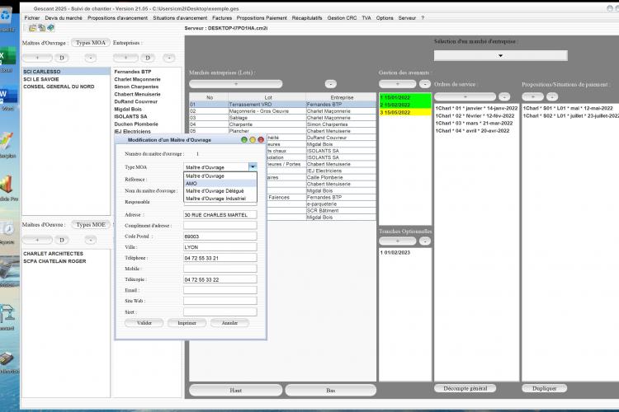Click the empty Siret field
The width and height of the screenshot is (619, 412).
(x=220, y=311)
